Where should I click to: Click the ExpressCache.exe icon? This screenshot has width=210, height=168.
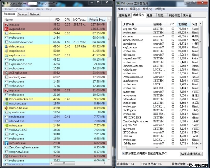6,64
